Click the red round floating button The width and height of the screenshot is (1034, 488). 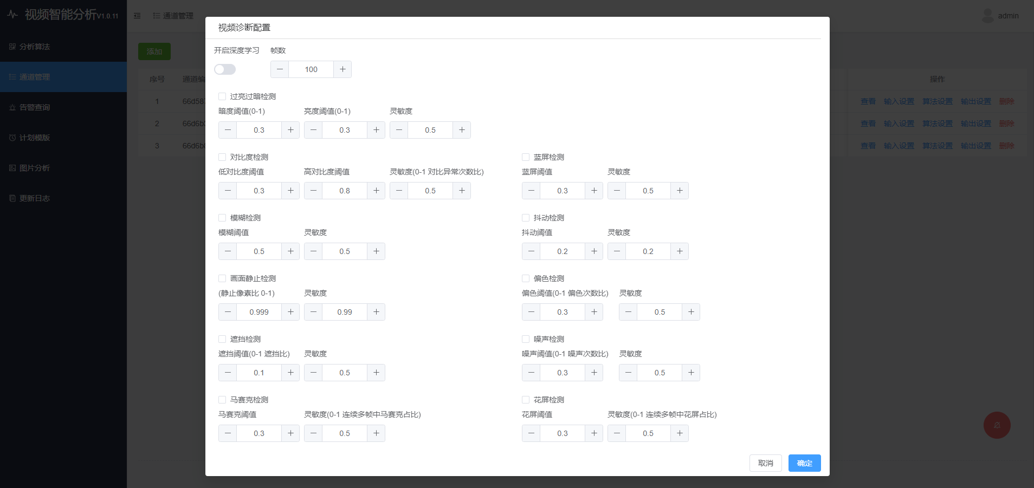pos(997,425)
